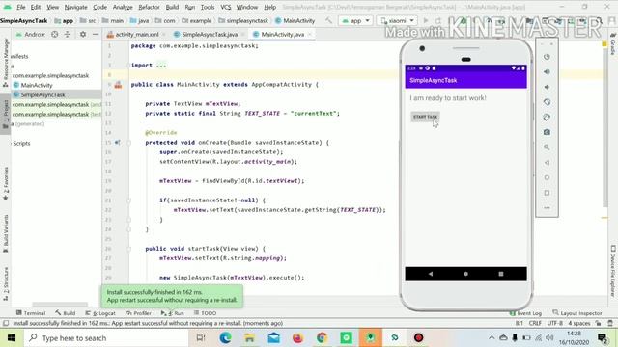Open the Run tool window

(x=173, y=313)
